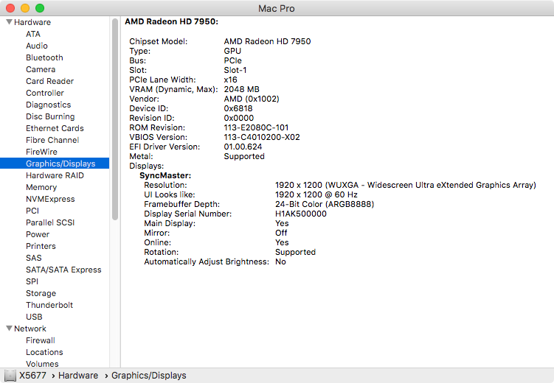
Task: Click Hardware in the path bar
Action: pyautogui.click(x=78, y=376)
